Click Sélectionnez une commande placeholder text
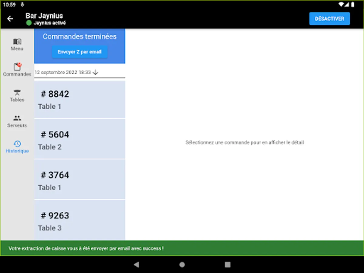Image resolution: width=364 pixels, height=273 pixels. 244,142
